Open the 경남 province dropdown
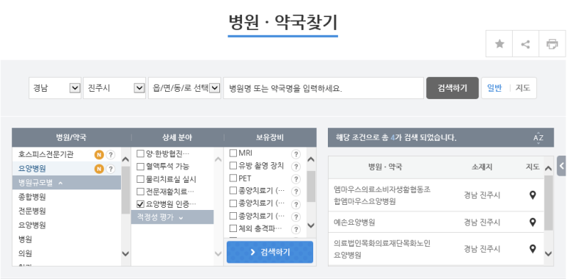 pyautogui.click(x=55, y=88)
